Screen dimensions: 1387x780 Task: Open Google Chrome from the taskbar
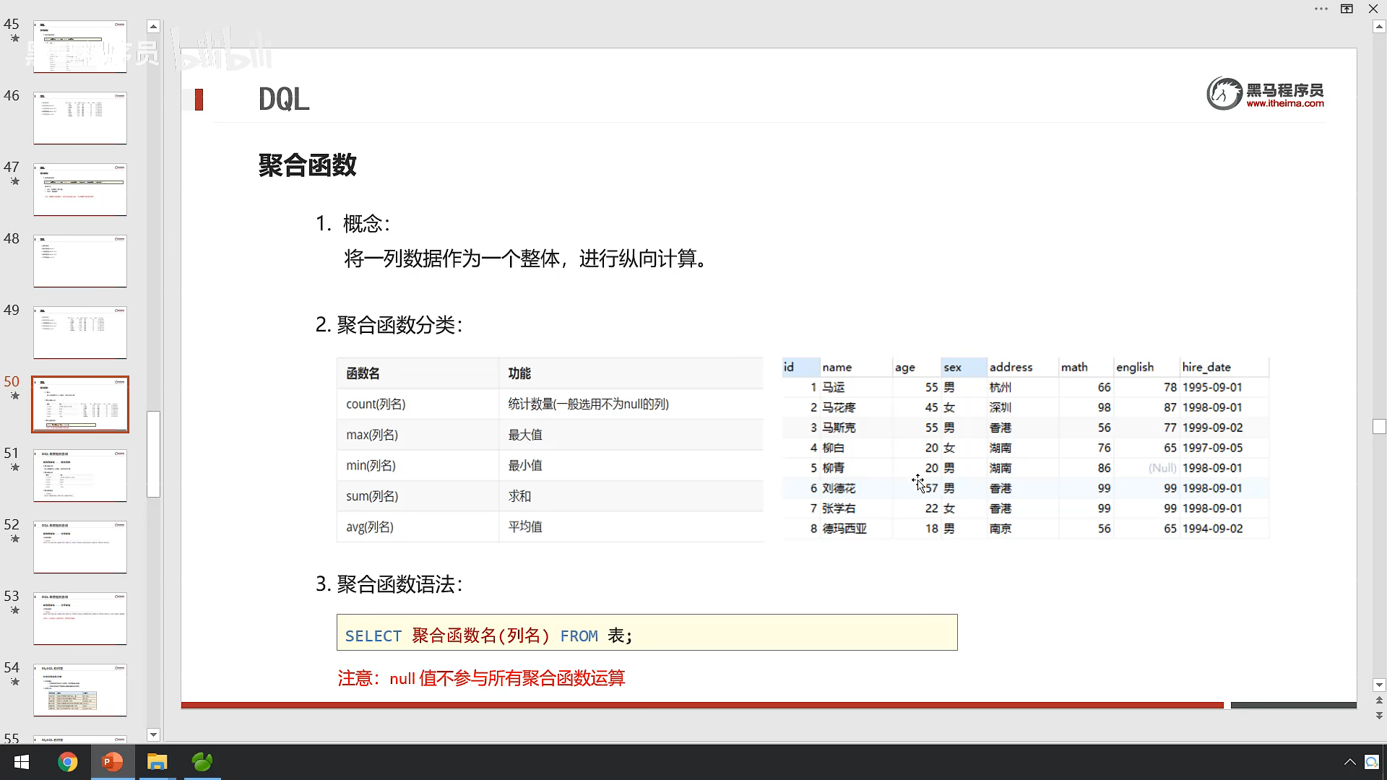click(67, 762)
